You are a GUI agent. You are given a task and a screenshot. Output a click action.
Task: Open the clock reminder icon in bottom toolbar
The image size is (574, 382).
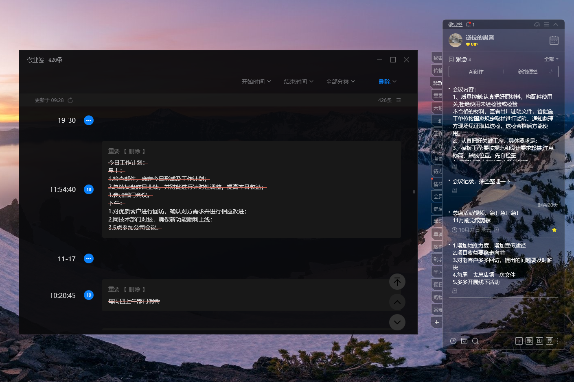(x=453, y=341)
